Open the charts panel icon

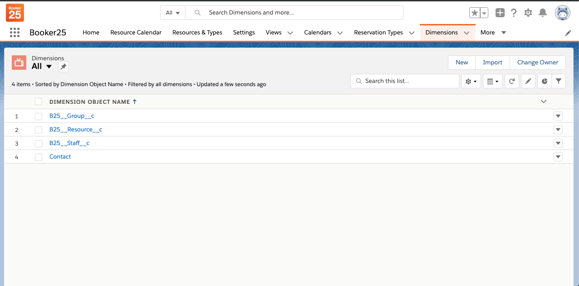(x=544, y=81)
